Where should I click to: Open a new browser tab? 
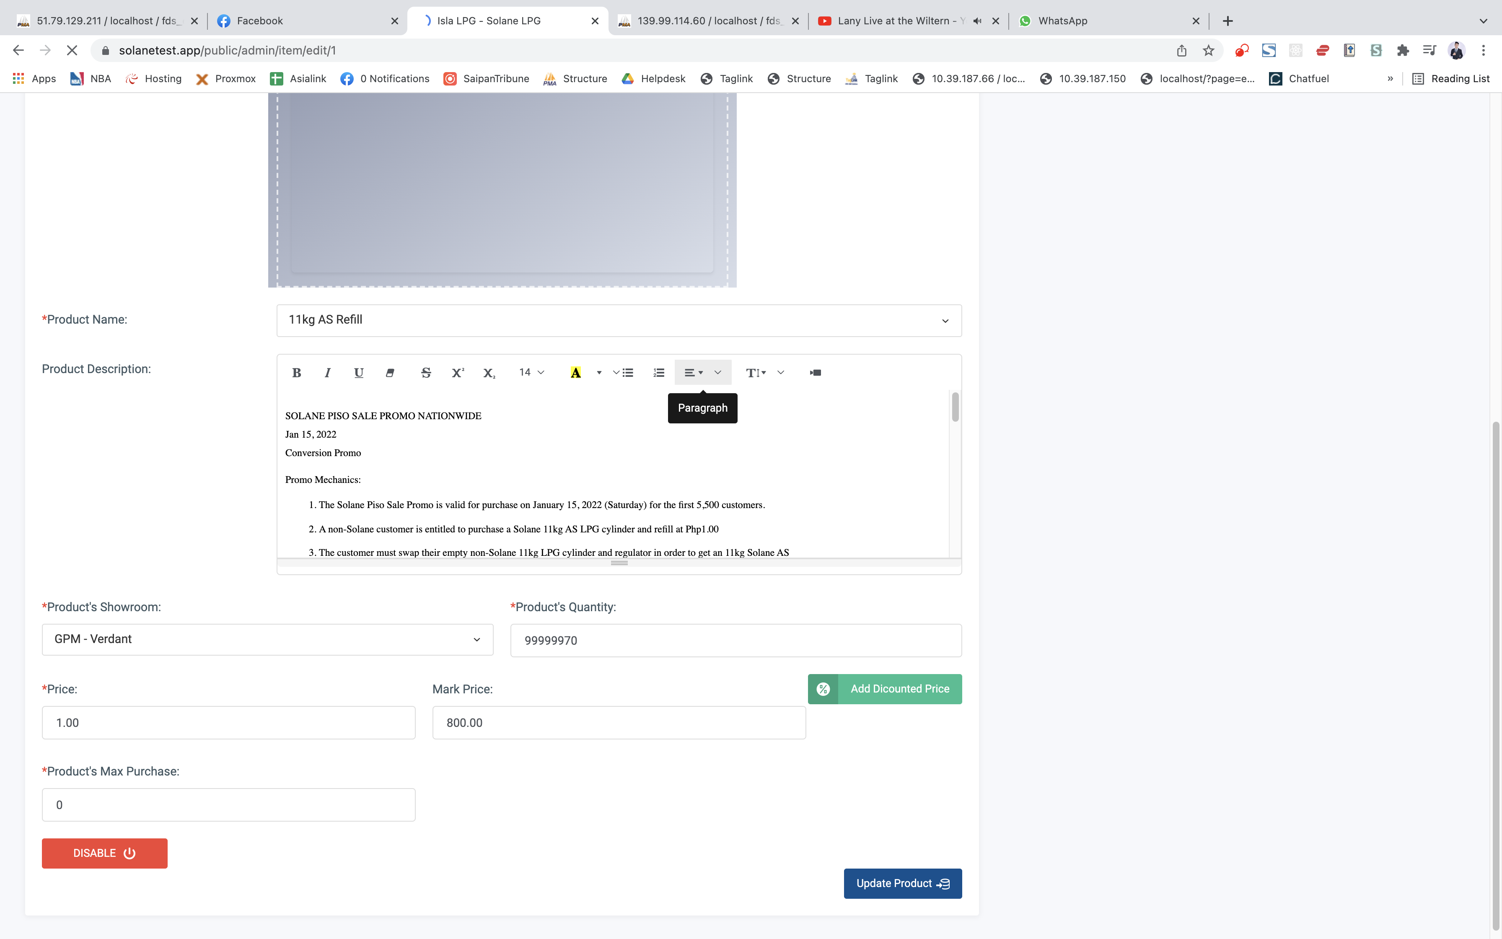click(1227, 21)
